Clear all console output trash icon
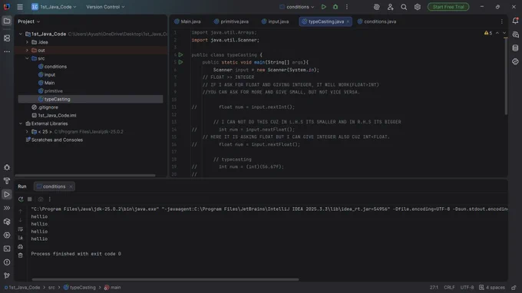 point(20,255)
